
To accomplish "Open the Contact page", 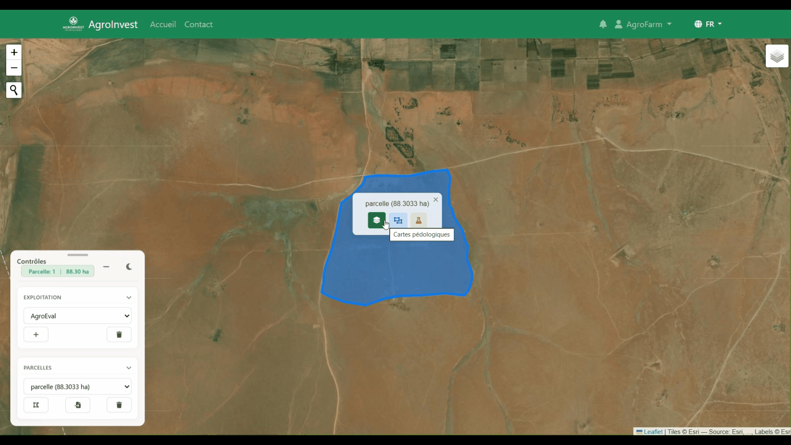I will (x=198, y=24).
